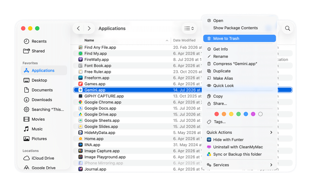Image resolution: width=311 pixels, height=187 pixels.
Task: Click the IINA.app icon
Action: click(80, 145)
